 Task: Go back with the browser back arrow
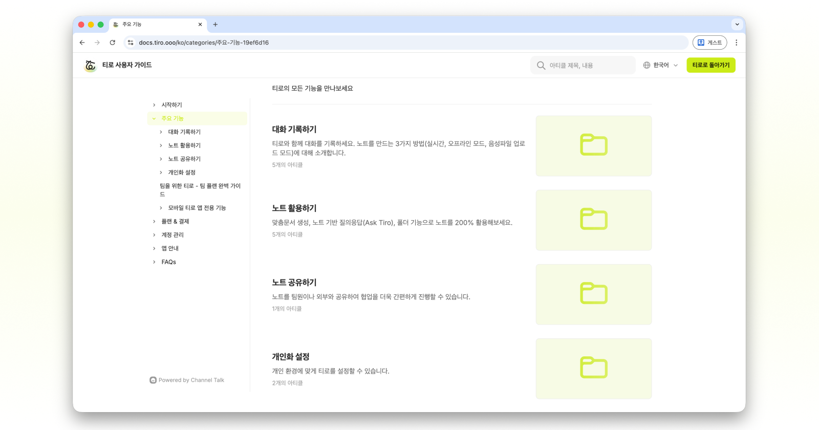(x=82, y=42)
